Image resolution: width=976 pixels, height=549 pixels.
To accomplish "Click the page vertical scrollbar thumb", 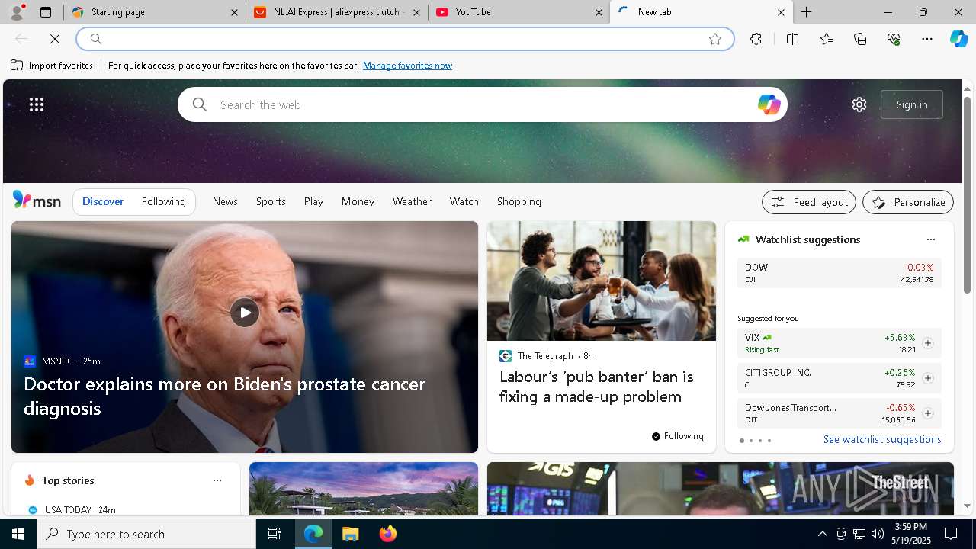I will (967, 195).
